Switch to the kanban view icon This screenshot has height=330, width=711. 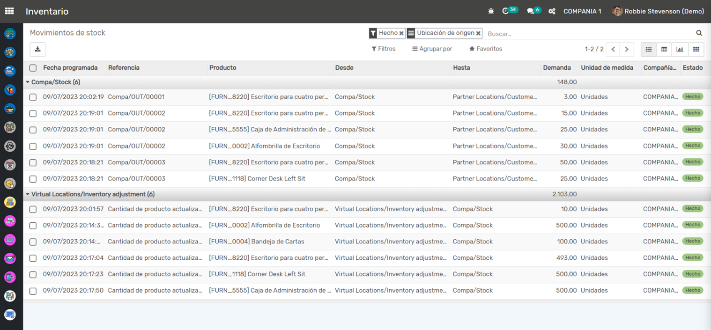point(696,49)
